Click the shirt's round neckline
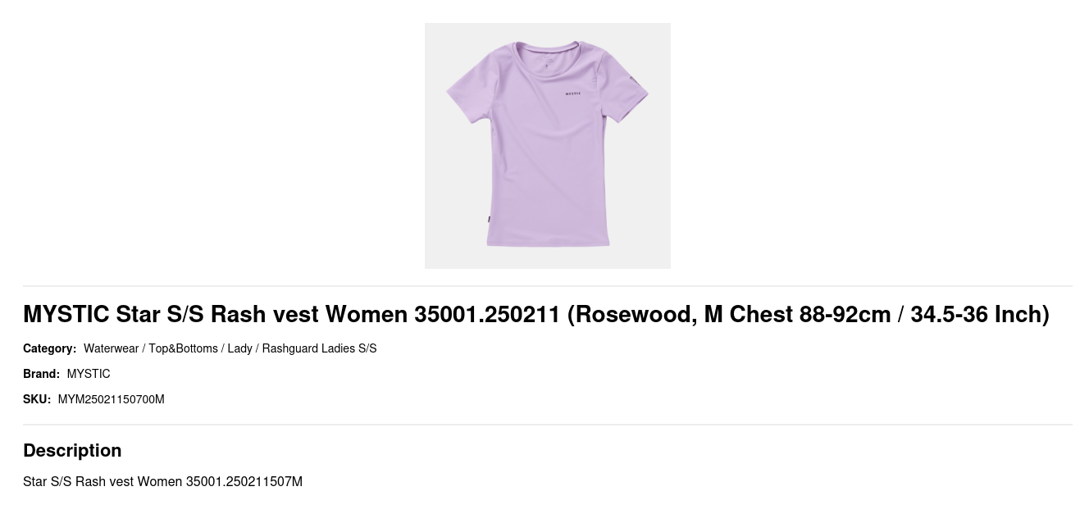Screen dimensions: 1089x514 click(547, 51)
